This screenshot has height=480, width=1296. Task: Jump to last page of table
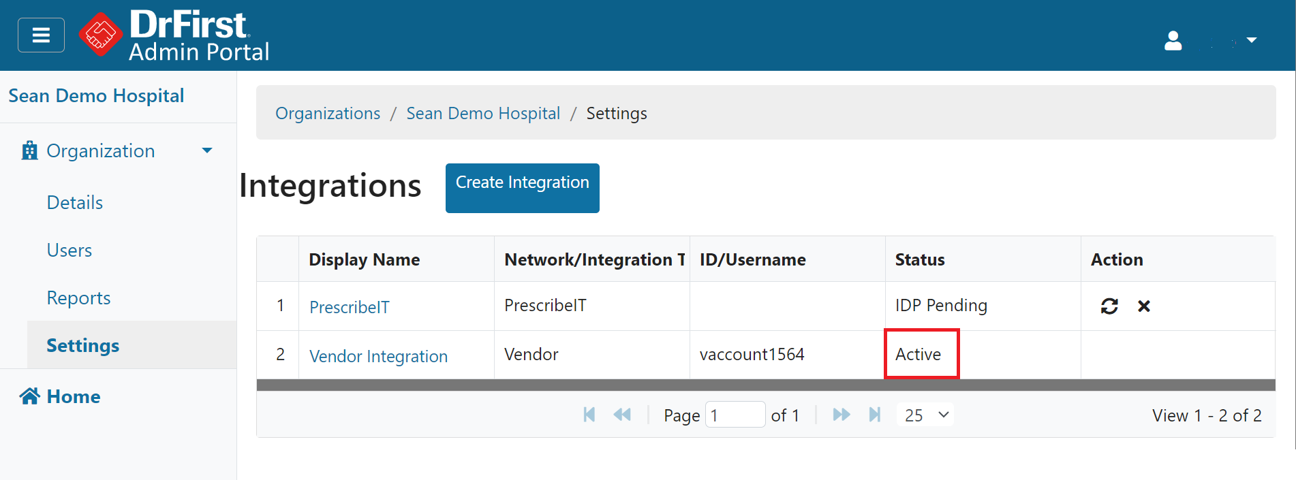tap(875, 415)
